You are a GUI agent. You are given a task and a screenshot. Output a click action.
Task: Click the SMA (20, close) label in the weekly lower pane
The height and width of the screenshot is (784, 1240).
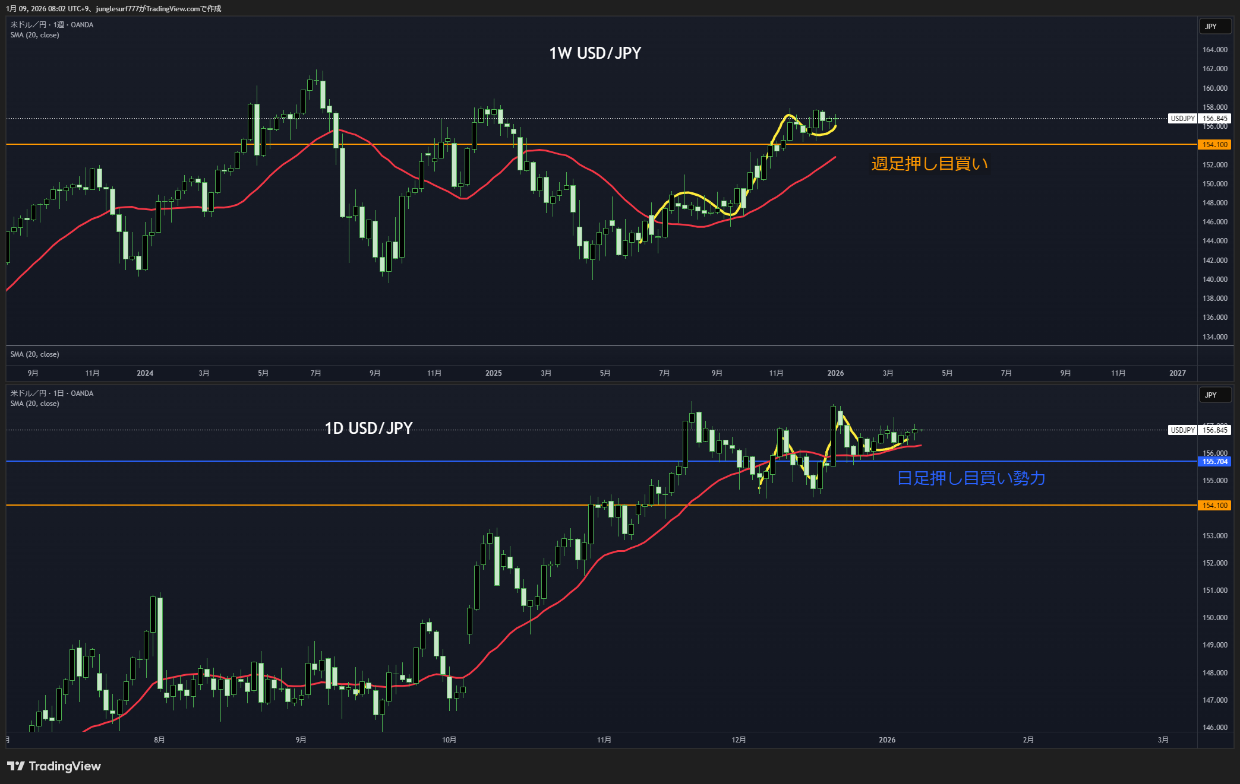pyautogui.click(x=34, y=354)
